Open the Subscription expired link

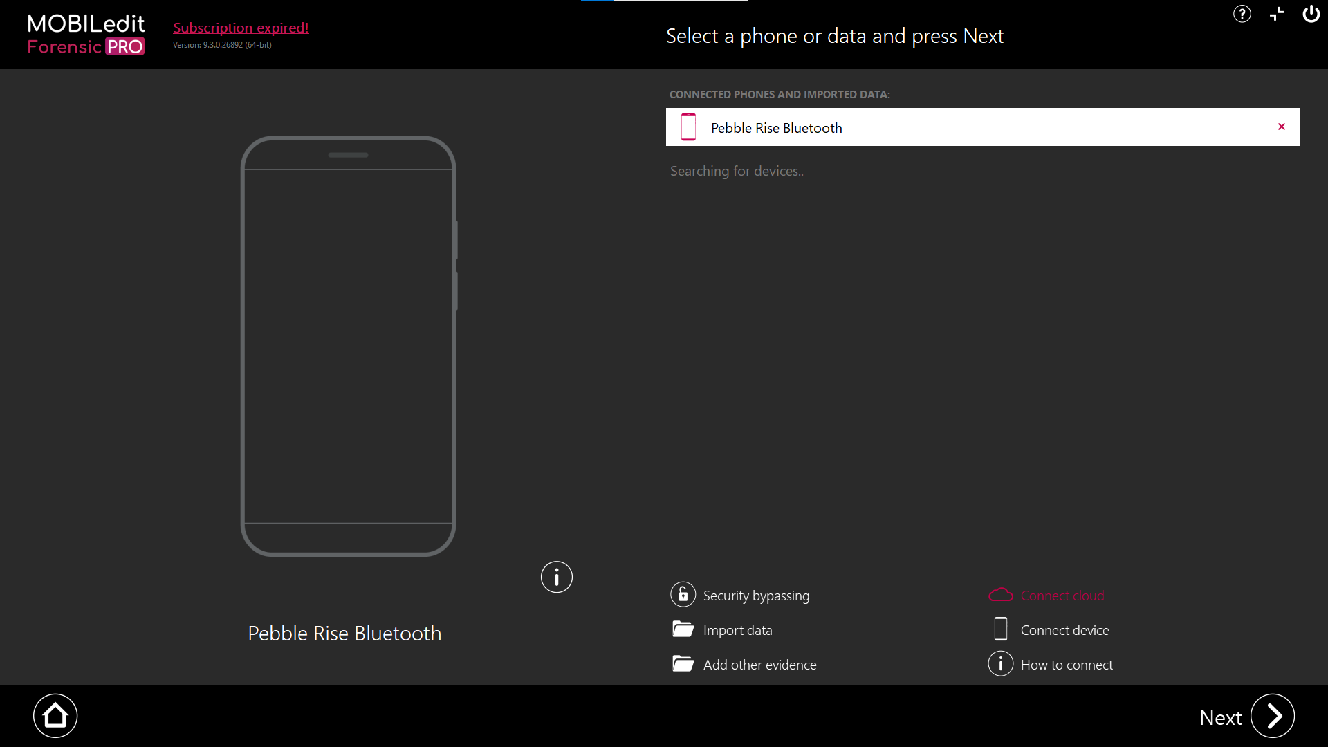pos(241,28)
